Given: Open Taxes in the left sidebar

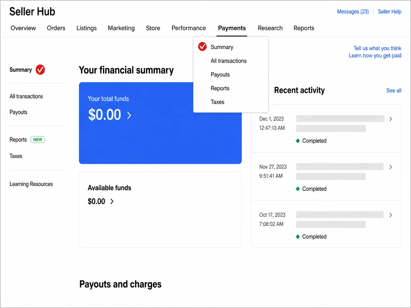Looking at the screenshot, I should coord(16,156).
